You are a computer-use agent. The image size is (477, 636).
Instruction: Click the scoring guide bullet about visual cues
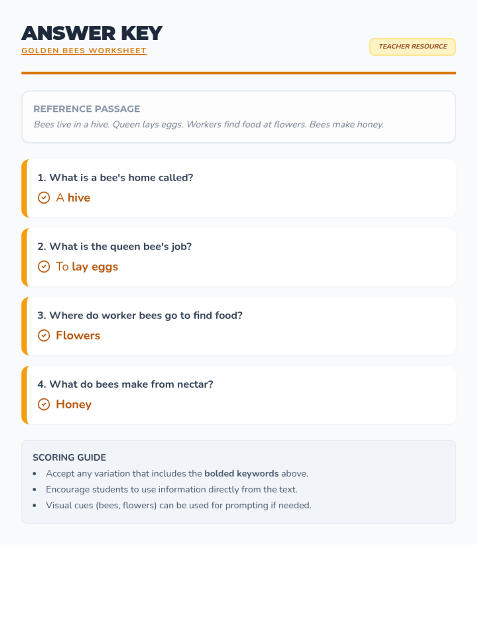178,505
